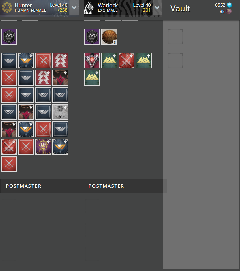Select the purple hexagon item in Hunter inventory
This screenshot has width=240, height=271.
(x=9, y=37)
